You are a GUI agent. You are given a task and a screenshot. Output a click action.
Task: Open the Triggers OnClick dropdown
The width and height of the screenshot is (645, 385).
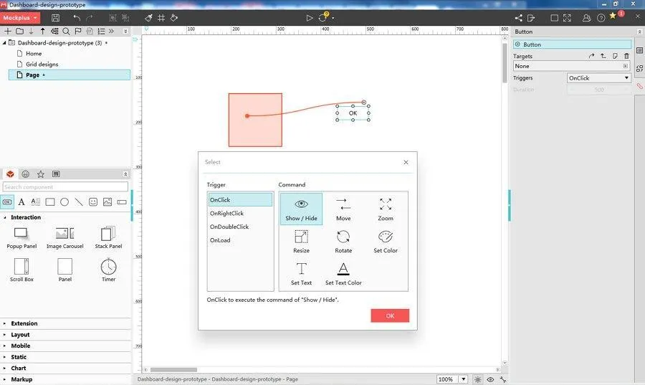(x=598, y=77)
